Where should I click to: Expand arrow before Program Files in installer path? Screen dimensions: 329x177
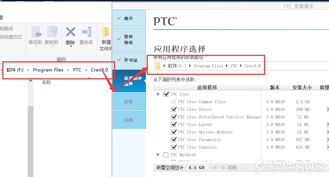tap(190, 65)
